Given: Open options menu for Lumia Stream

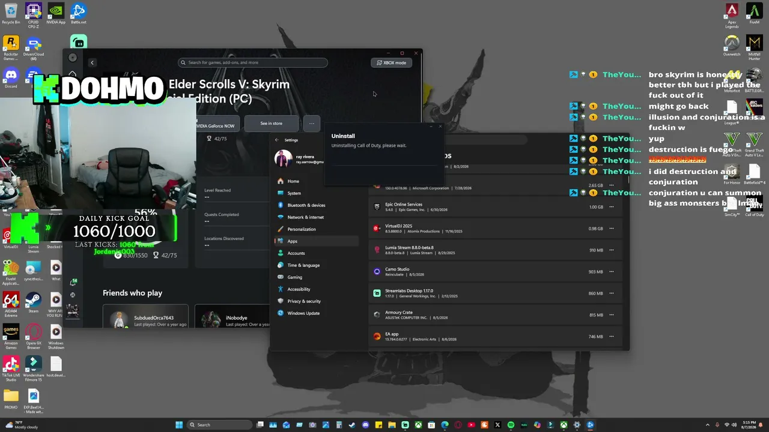Looking at the screenshot, I should click(x=612, y=250).
